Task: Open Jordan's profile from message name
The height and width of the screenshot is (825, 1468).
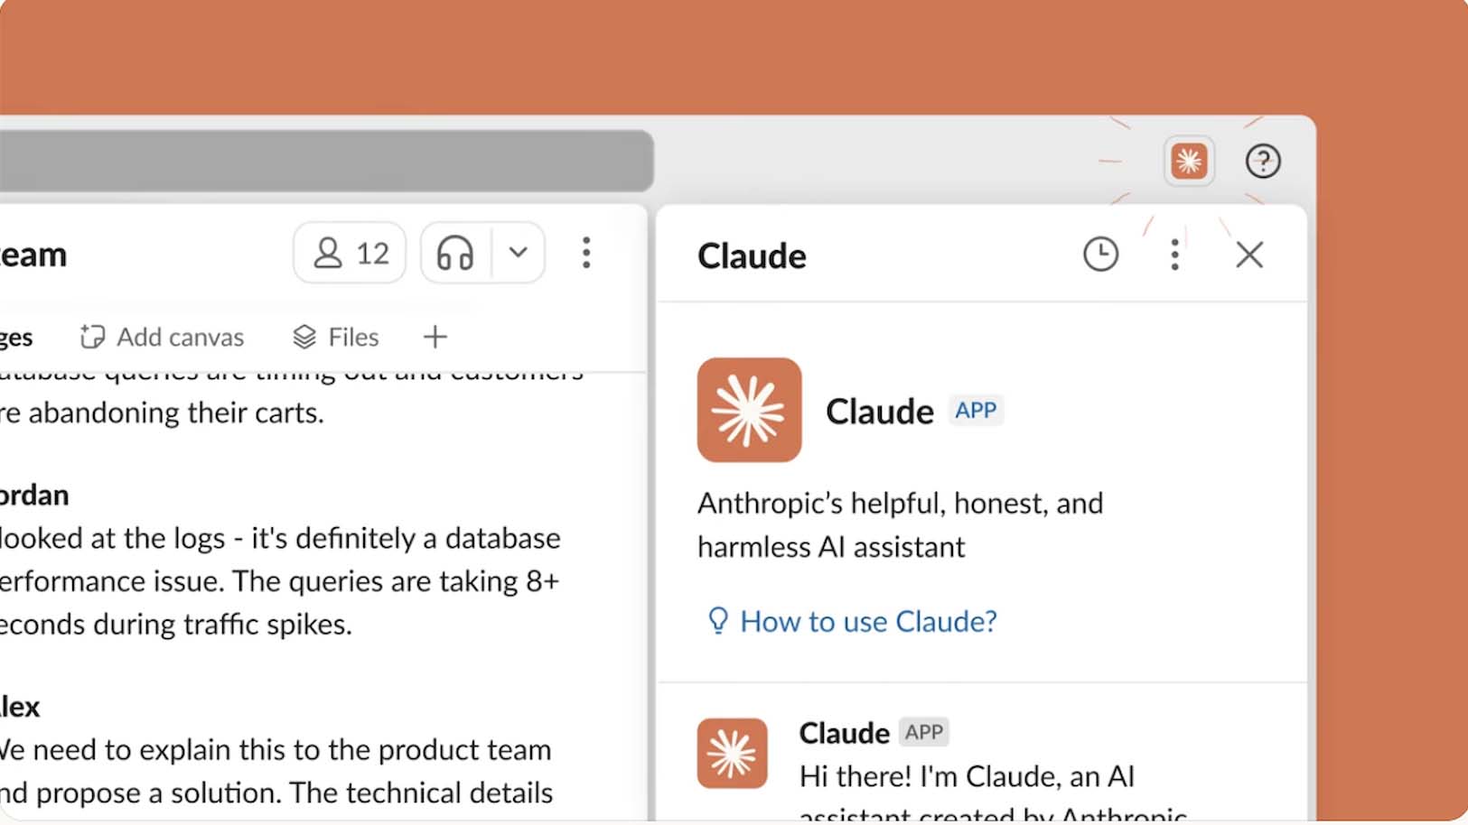Action: [34, 495]
